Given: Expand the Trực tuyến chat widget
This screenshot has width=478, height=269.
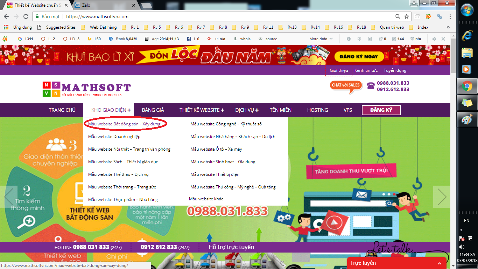Looking at the screenshot, I should [396, 263].
